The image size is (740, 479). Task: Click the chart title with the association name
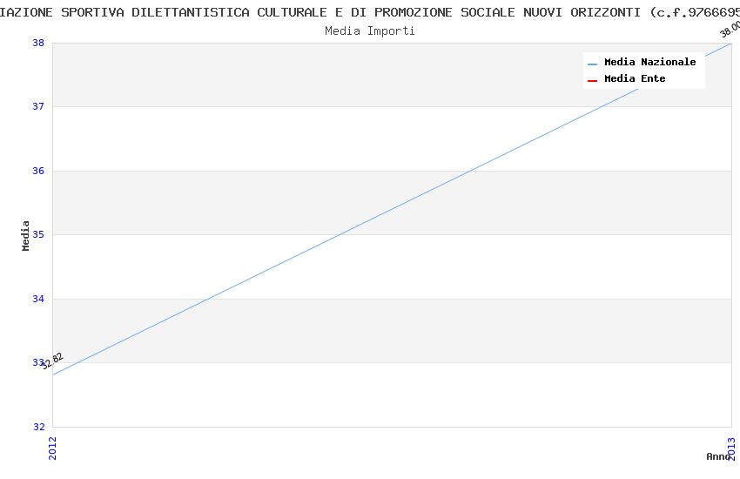point(370,12)
